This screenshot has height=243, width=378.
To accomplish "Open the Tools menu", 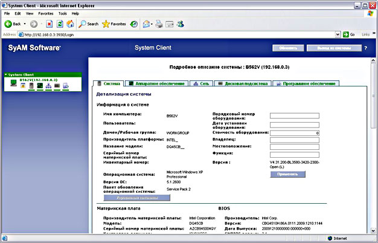I will click(x=62, y=13).
